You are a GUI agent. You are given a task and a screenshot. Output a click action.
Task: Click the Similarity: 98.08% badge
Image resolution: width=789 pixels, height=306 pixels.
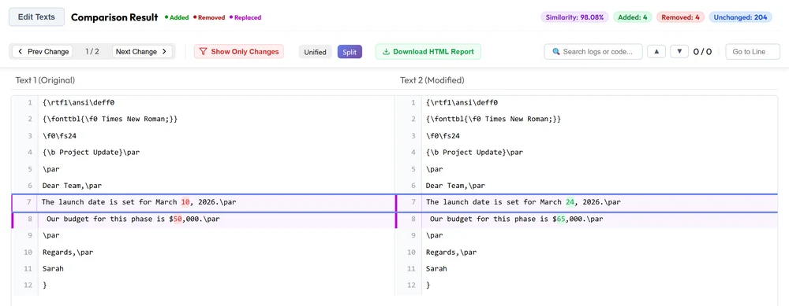coord(574,17)
